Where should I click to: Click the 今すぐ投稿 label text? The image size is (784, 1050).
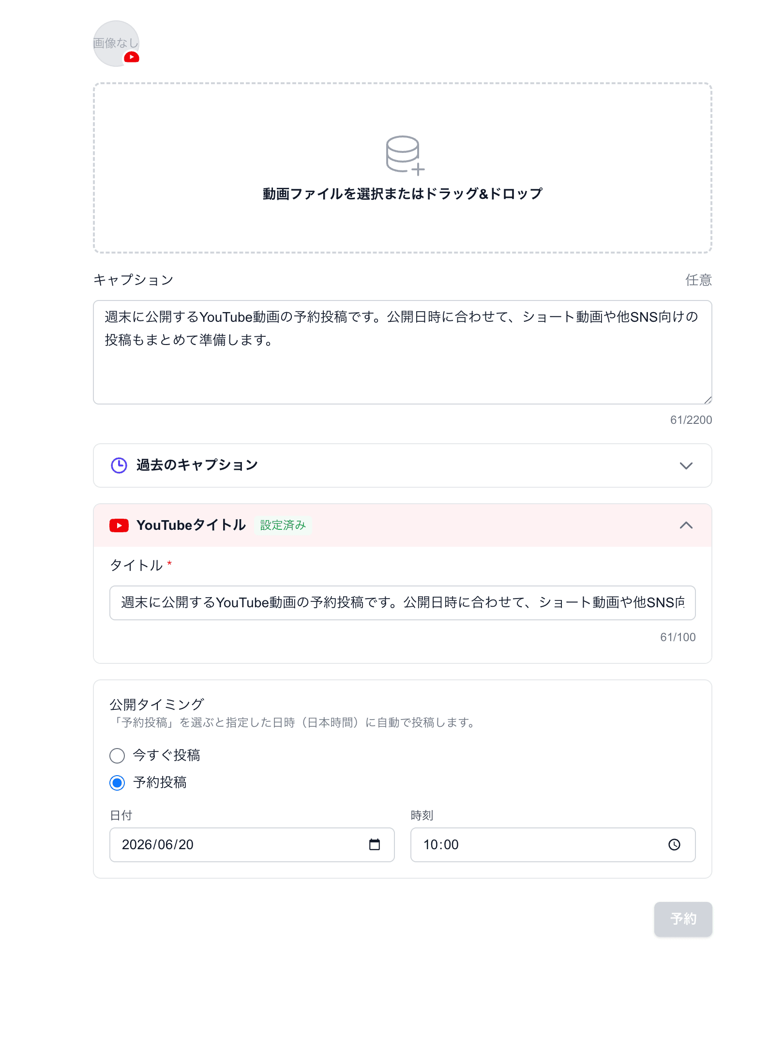point(166,755)
